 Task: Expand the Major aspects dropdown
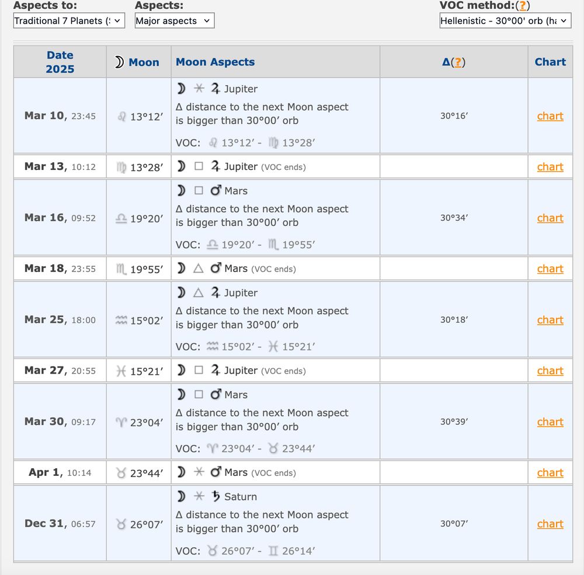pyautogui.click(x=174, y=21)
